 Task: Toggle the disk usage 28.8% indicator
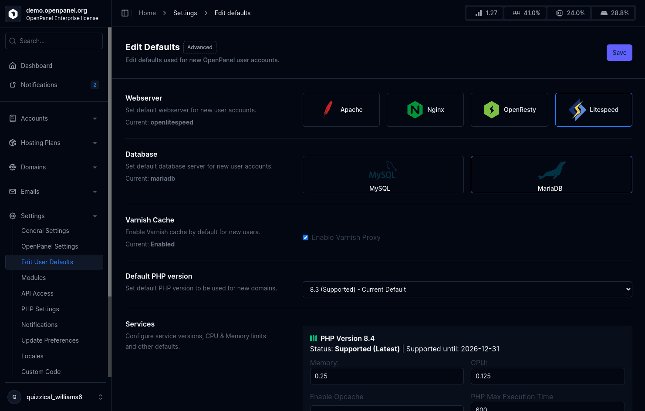[x=613, y=13]
